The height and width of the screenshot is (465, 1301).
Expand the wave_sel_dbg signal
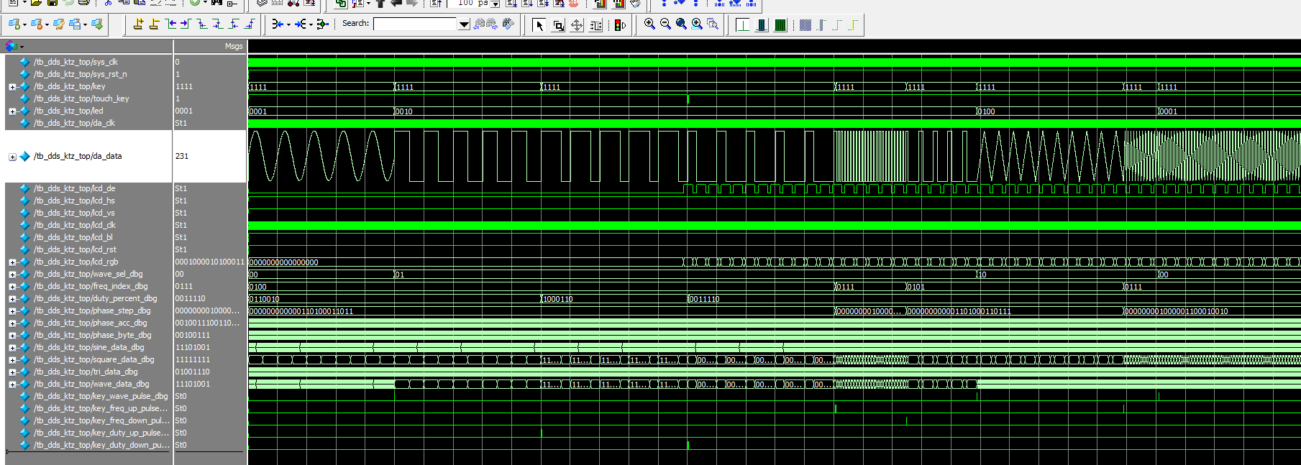[x=12, y=275]
